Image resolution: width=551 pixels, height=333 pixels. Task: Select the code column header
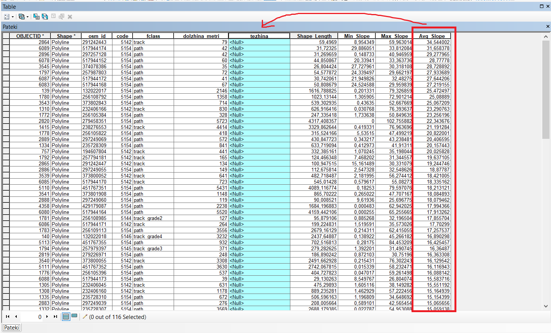(x=122, y=36)
